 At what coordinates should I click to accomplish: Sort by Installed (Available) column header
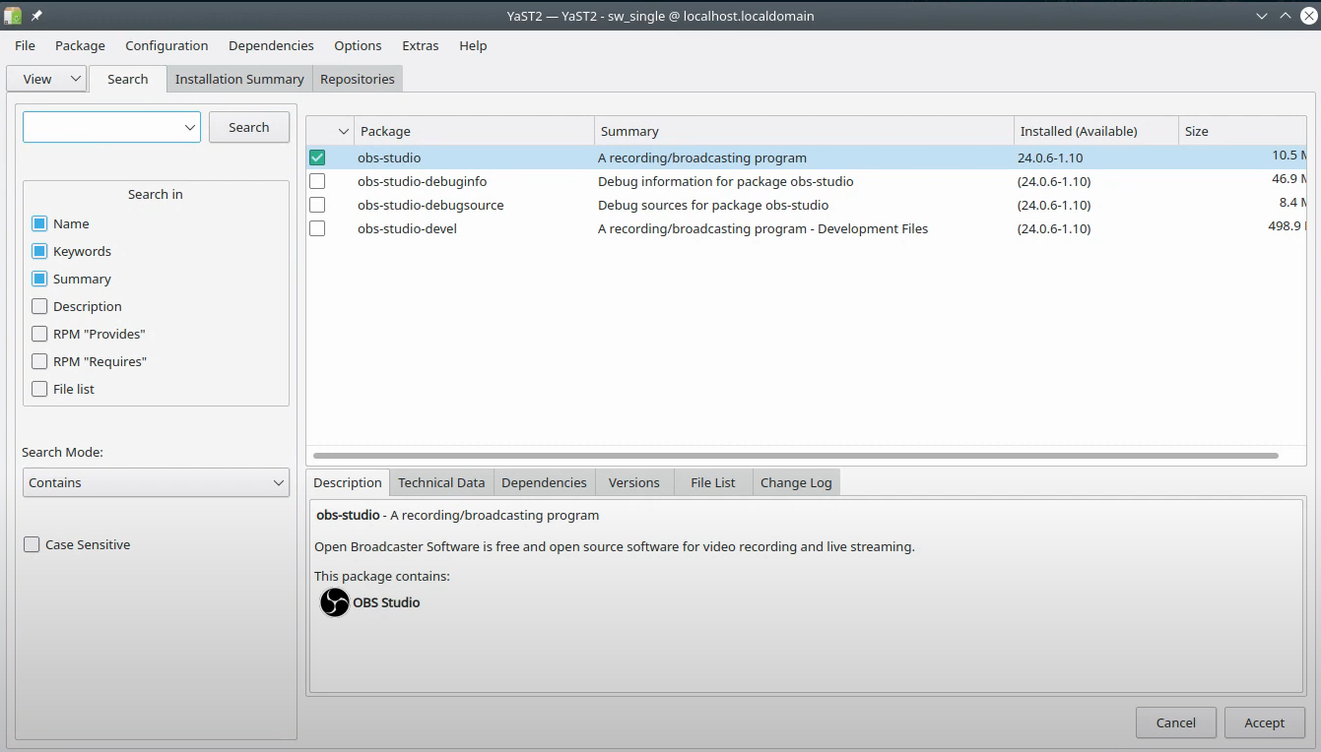1096,131
